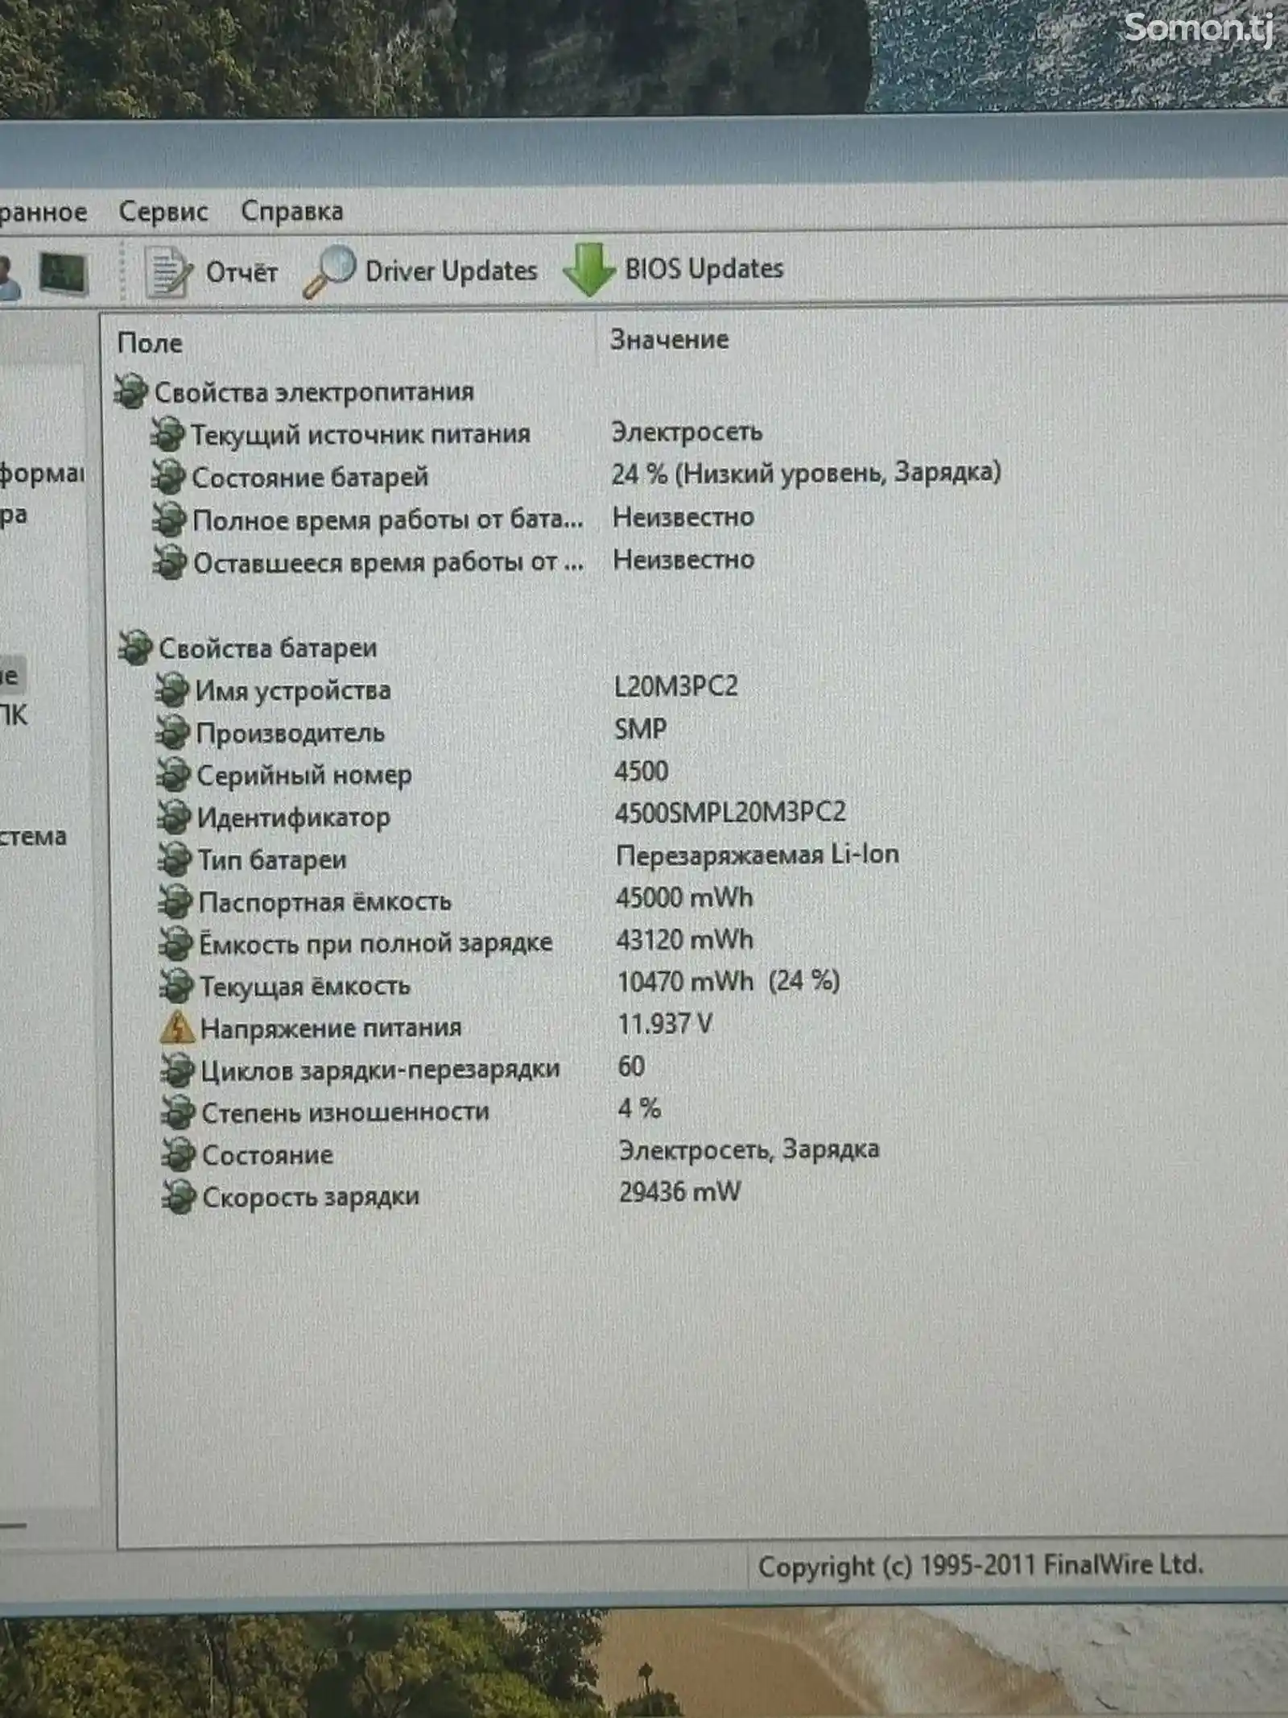Click value Электросеть, Зарядка
Viewport: 1288px width, 1718px height.
point(749,1149)
